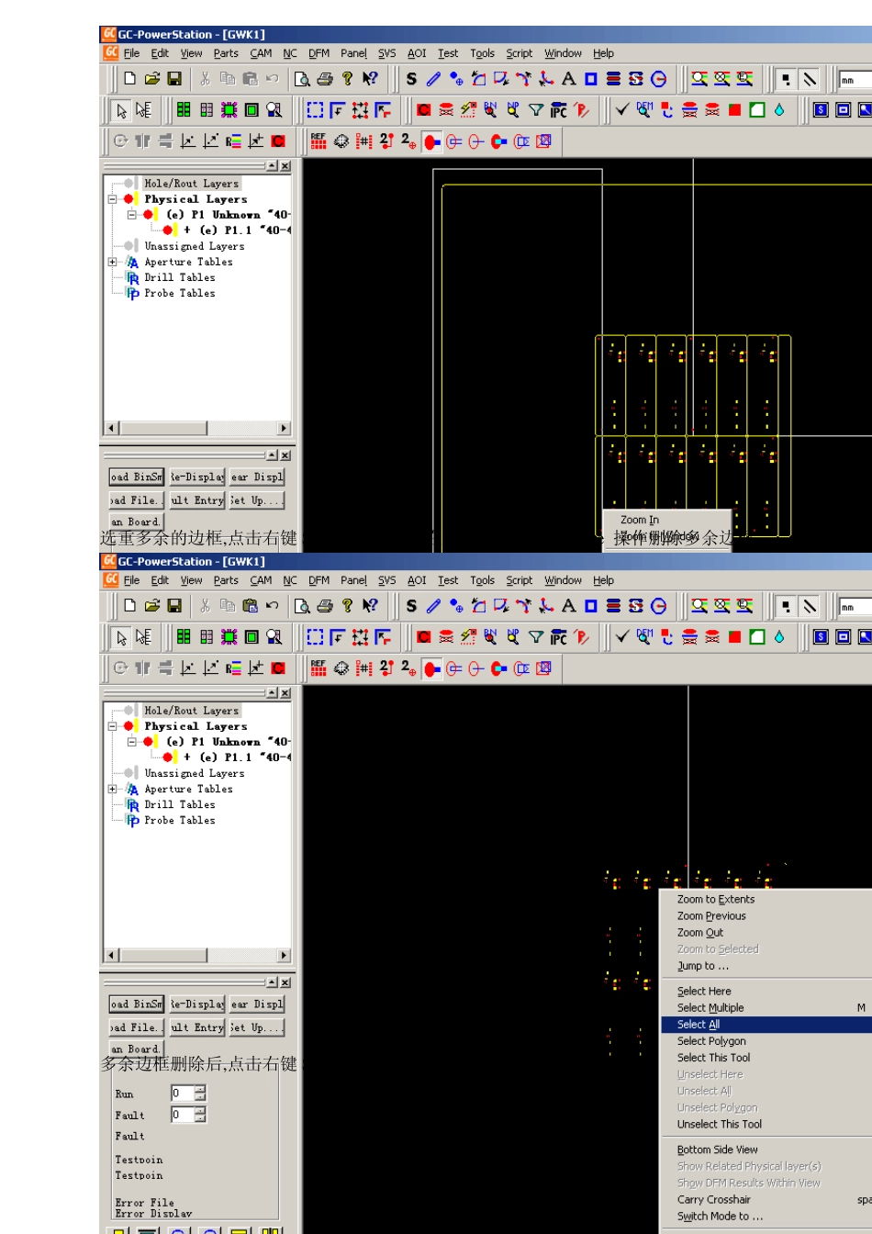The width and height of the screenshot is (872, 1234).
Task: Click Run value spinner arrows in lower panel
Action: (x=200, y=1094)
